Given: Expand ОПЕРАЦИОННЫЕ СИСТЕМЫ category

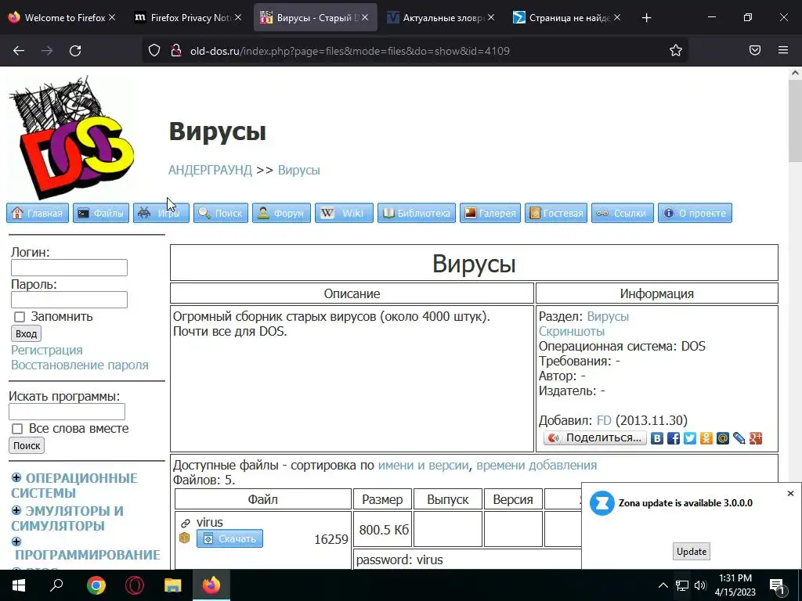Looking at the screenshot, I should (16, 477).
